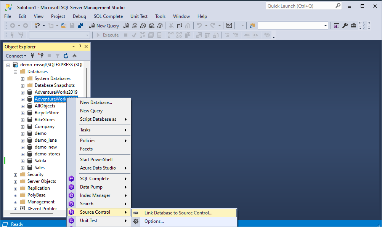This screenshot has width=382, height=227.
Task: Open the File menu
Action: [x=8, y=16]
